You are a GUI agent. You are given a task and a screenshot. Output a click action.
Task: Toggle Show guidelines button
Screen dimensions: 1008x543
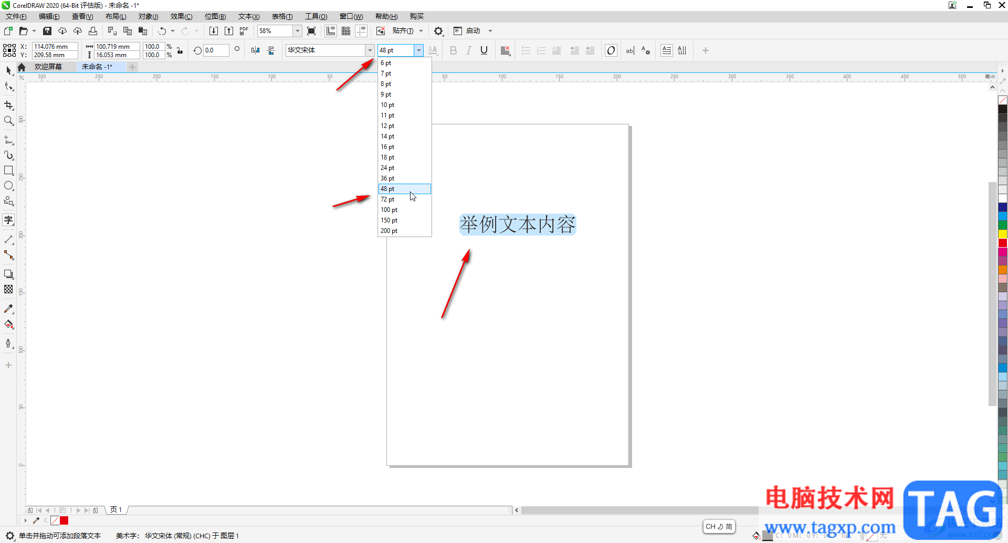click(x=361, y=31)
